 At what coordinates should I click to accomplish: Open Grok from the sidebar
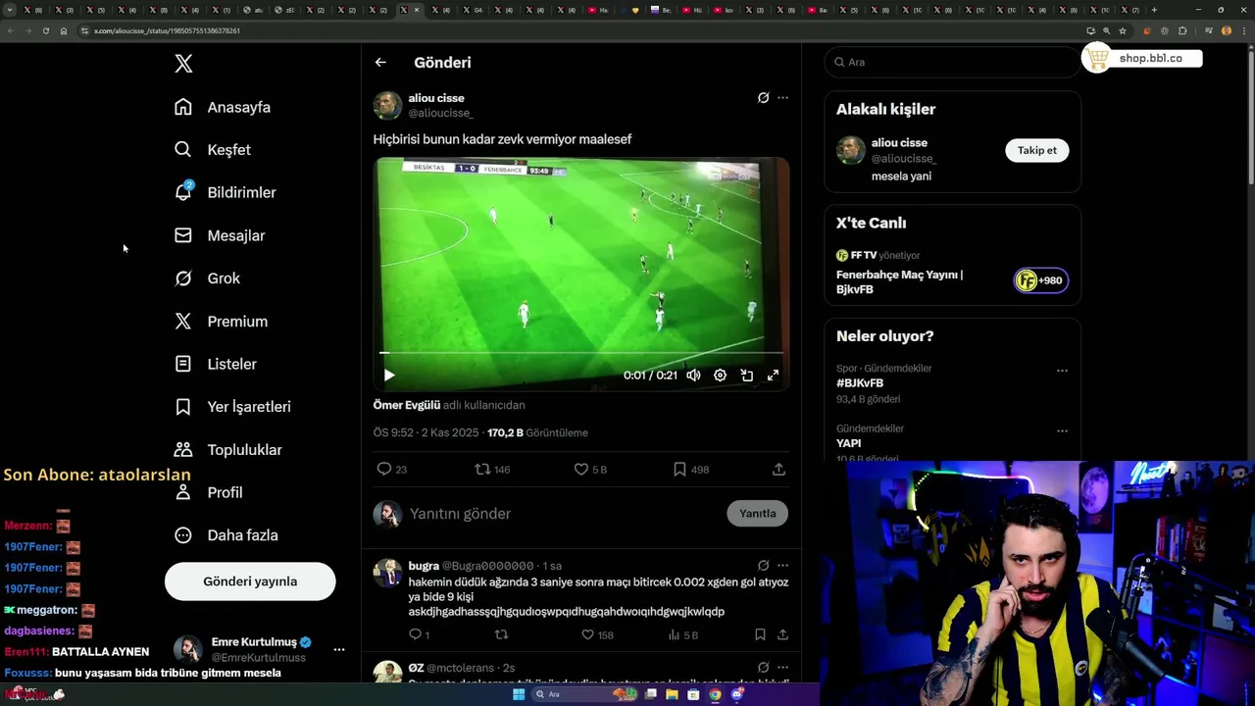(x=207, y=278)
